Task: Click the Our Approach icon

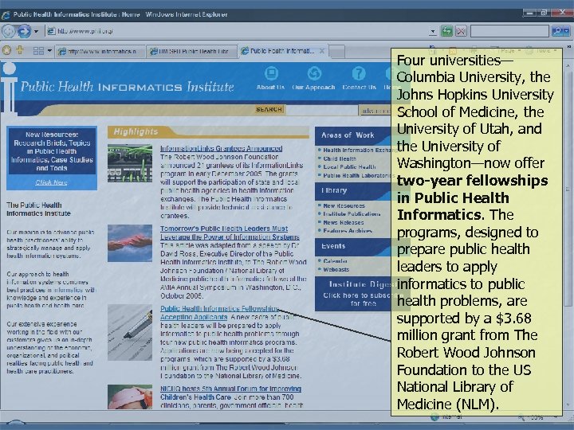Action: (314, 73)
